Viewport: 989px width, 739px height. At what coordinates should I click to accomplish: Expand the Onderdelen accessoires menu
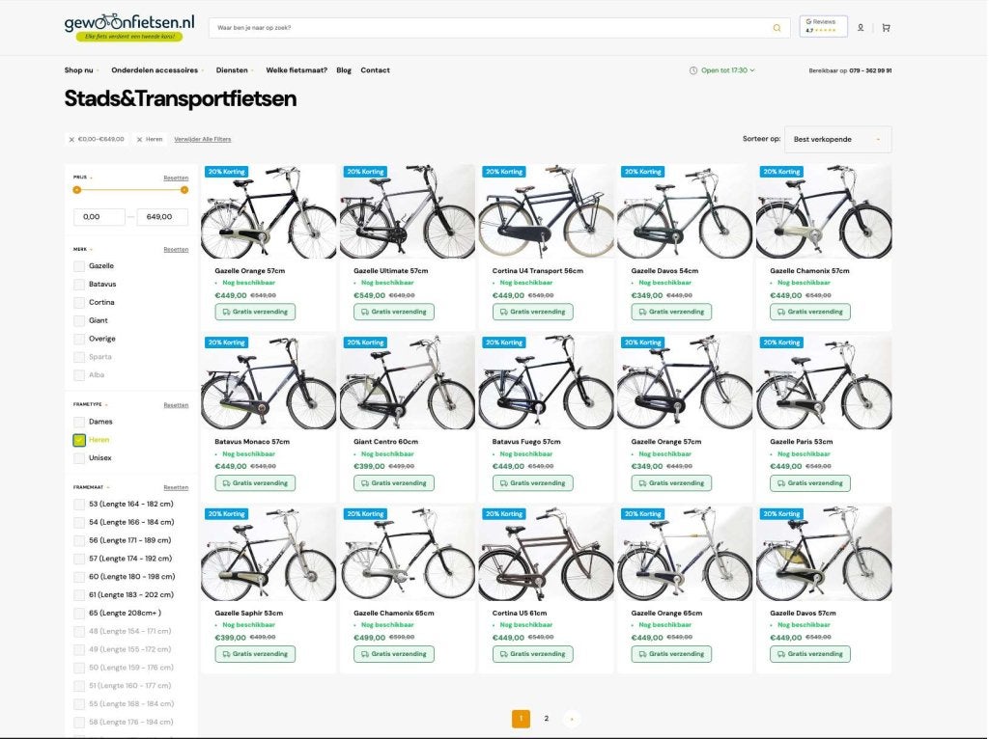point(157,70)
